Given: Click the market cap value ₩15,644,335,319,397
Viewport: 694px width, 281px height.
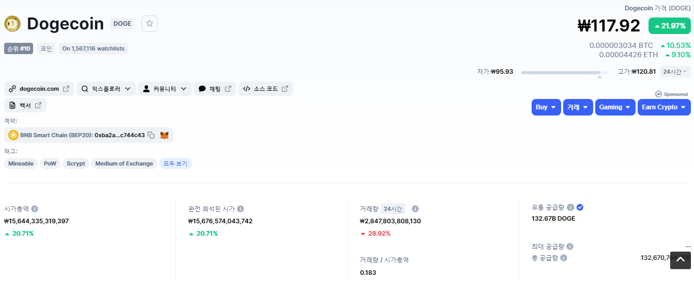Looking at the screenshot, I should coord(36,221).
